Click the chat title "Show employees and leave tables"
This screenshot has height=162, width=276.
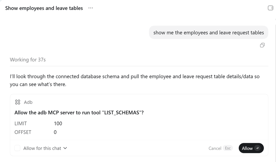click(44, 8)
